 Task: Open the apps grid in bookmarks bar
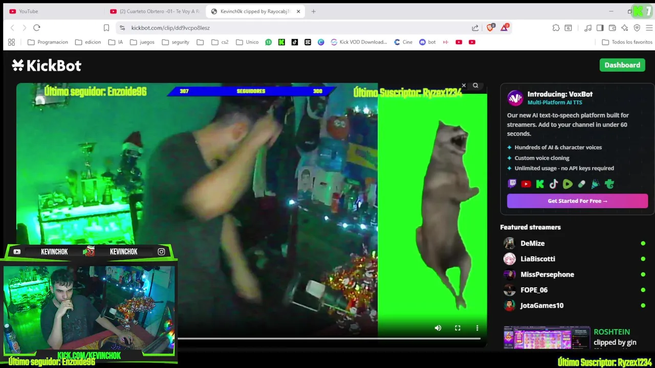coord(11,42)
